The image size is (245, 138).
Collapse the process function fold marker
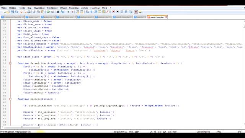pos(10,99)
